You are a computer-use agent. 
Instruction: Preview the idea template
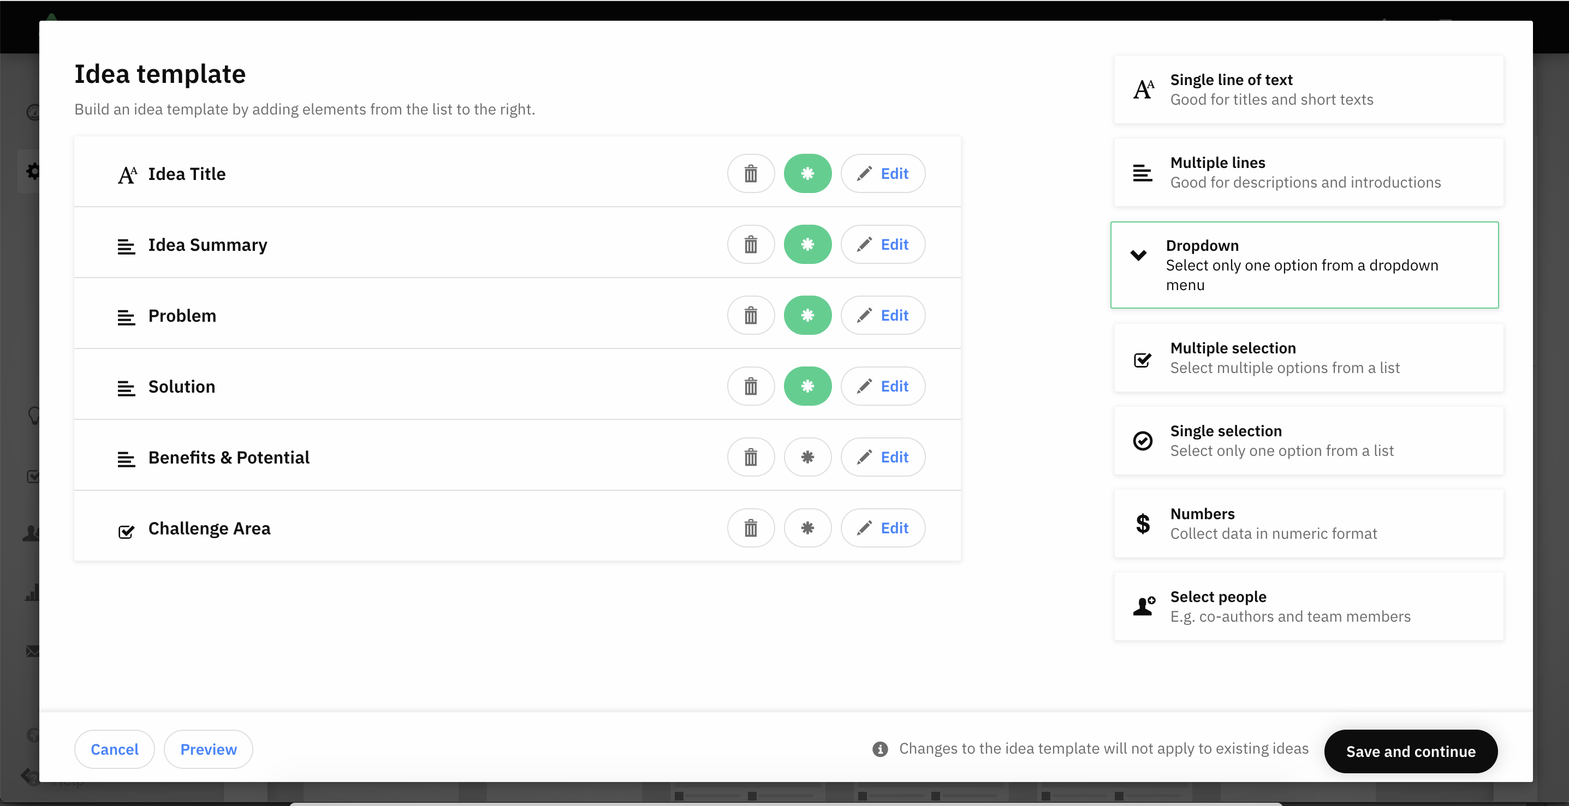click(209, 749)
